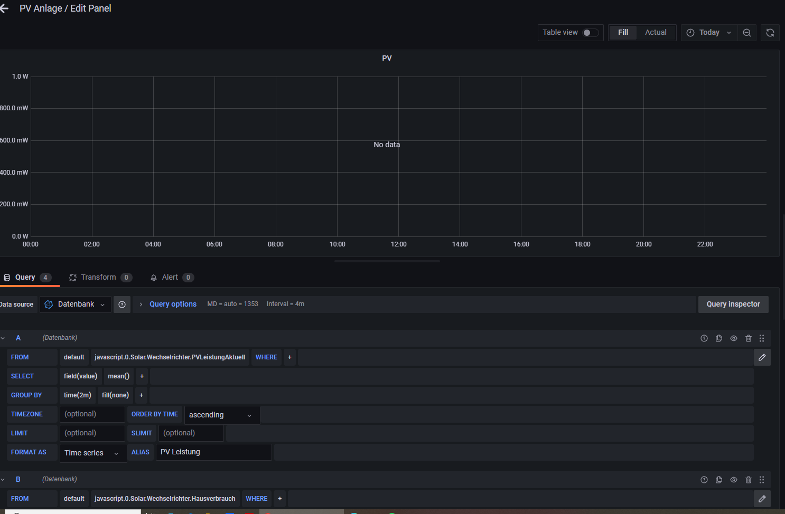Click the default policy in query B
The image size is (785, 514).
click(74, 499)
